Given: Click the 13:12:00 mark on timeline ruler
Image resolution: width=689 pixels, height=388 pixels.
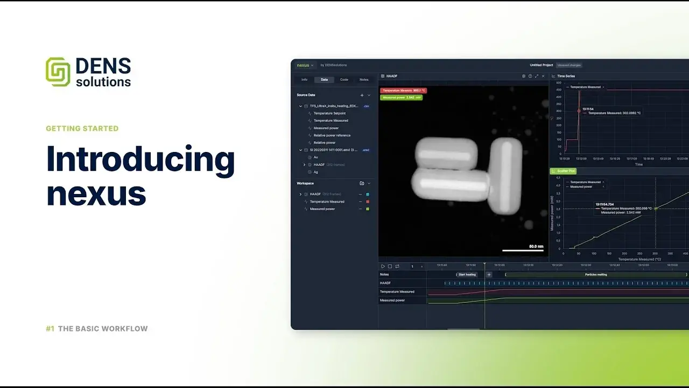Looking at the screenshot, I should click(x=499, y=265).
